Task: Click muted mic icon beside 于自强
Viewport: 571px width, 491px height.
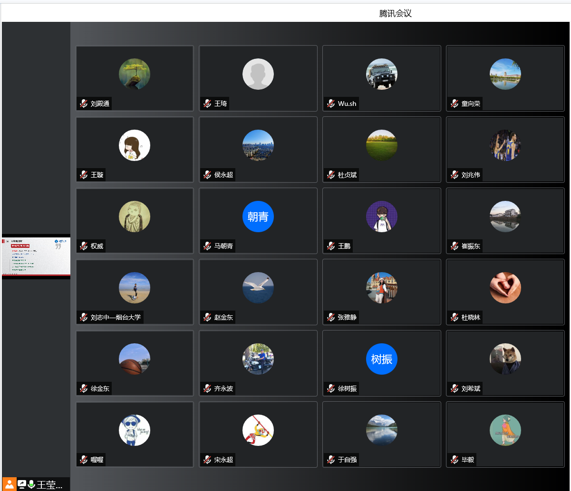Action: pyautogui.click(x=331, y=460)
